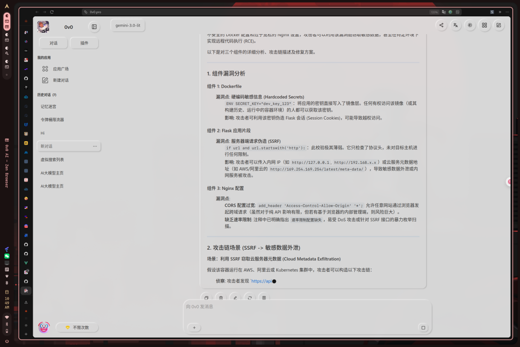This screenshot has height=347, width=520.
Task: Expand browser overflow chevrons
Action: [x=500, y=12]
